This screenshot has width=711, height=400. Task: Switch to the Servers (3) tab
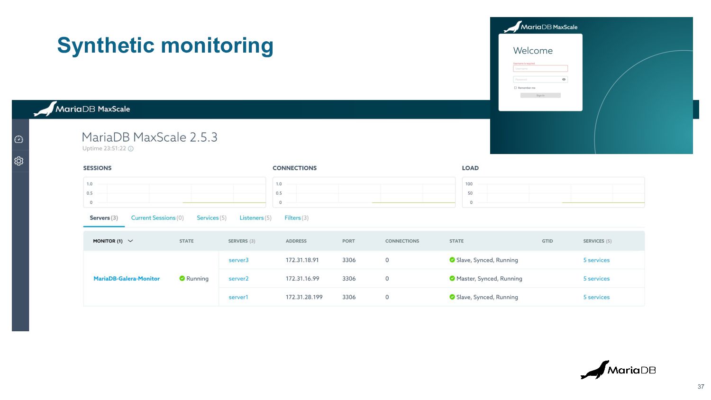tap(104, 218)
